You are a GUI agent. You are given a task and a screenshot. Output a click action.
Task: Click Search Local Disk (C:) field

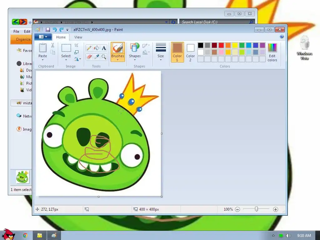click(217, 22)
